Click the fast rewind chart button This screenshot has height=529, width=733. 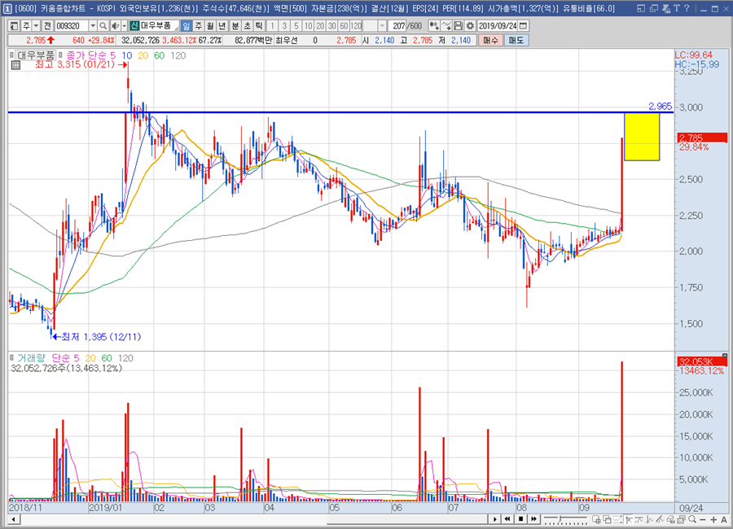pos(507,519)
